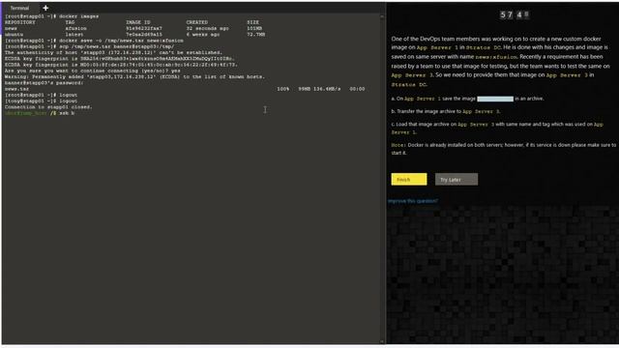Viewport: 619px width, 348px height.
Task: Click the yellow Finish button
Action: tap(408, 179)
